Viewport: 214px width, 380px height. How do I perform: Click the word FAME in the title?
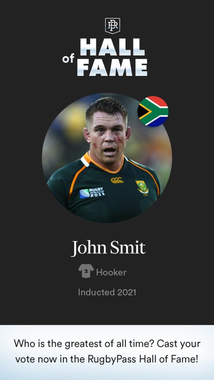pyautogui.click(x=112, y=67)
